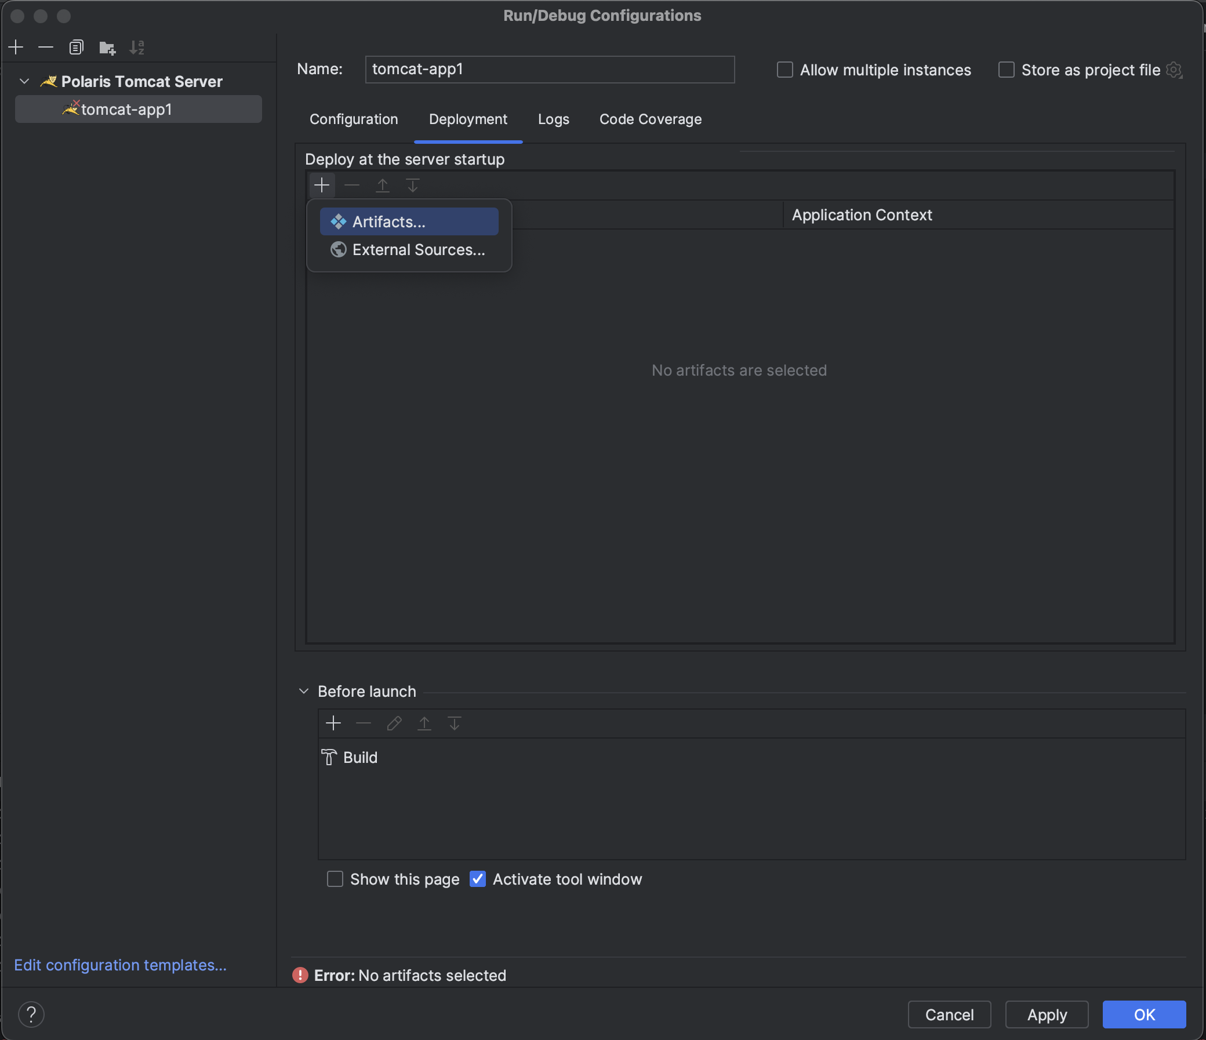The height and width of the screenshot is (1040, 1206).
Task: Collapse the Before launch section
Action: click(x=303, y=691)
